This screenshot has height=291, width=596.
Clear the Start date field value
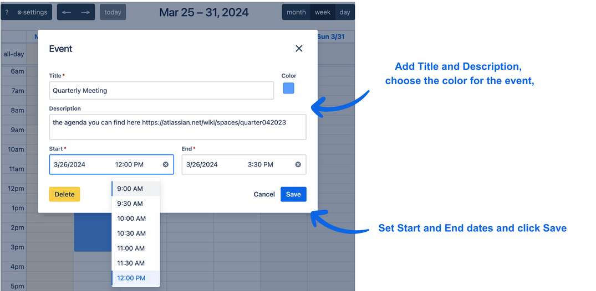tap(166, 164)
